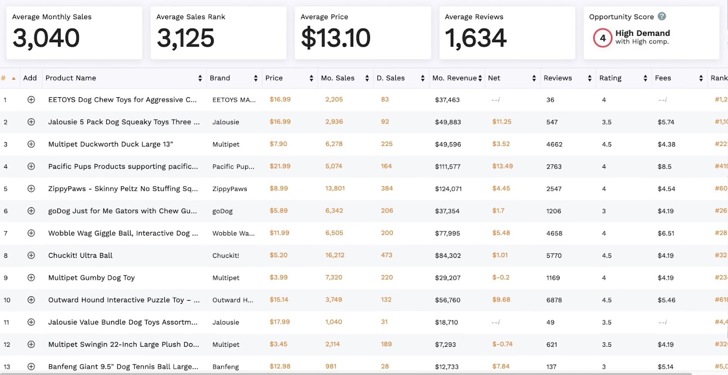Select net value $-0.2 for Gumby
This screenshot has height=375, width=728.
coord(501,278)
